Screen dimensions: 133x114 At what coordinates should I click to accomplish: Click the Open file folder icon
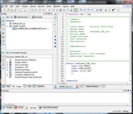click(8, 10)
